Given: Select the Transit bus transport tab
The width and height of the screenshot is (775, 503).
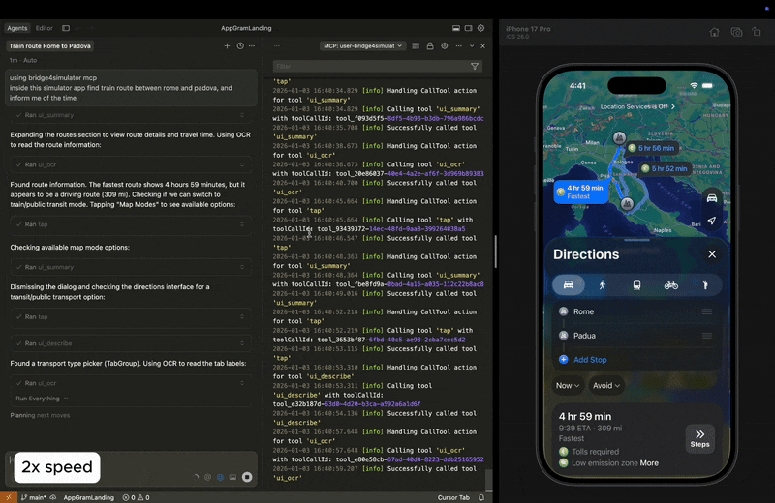Looking at the screenshot, I should click(636, 284).
